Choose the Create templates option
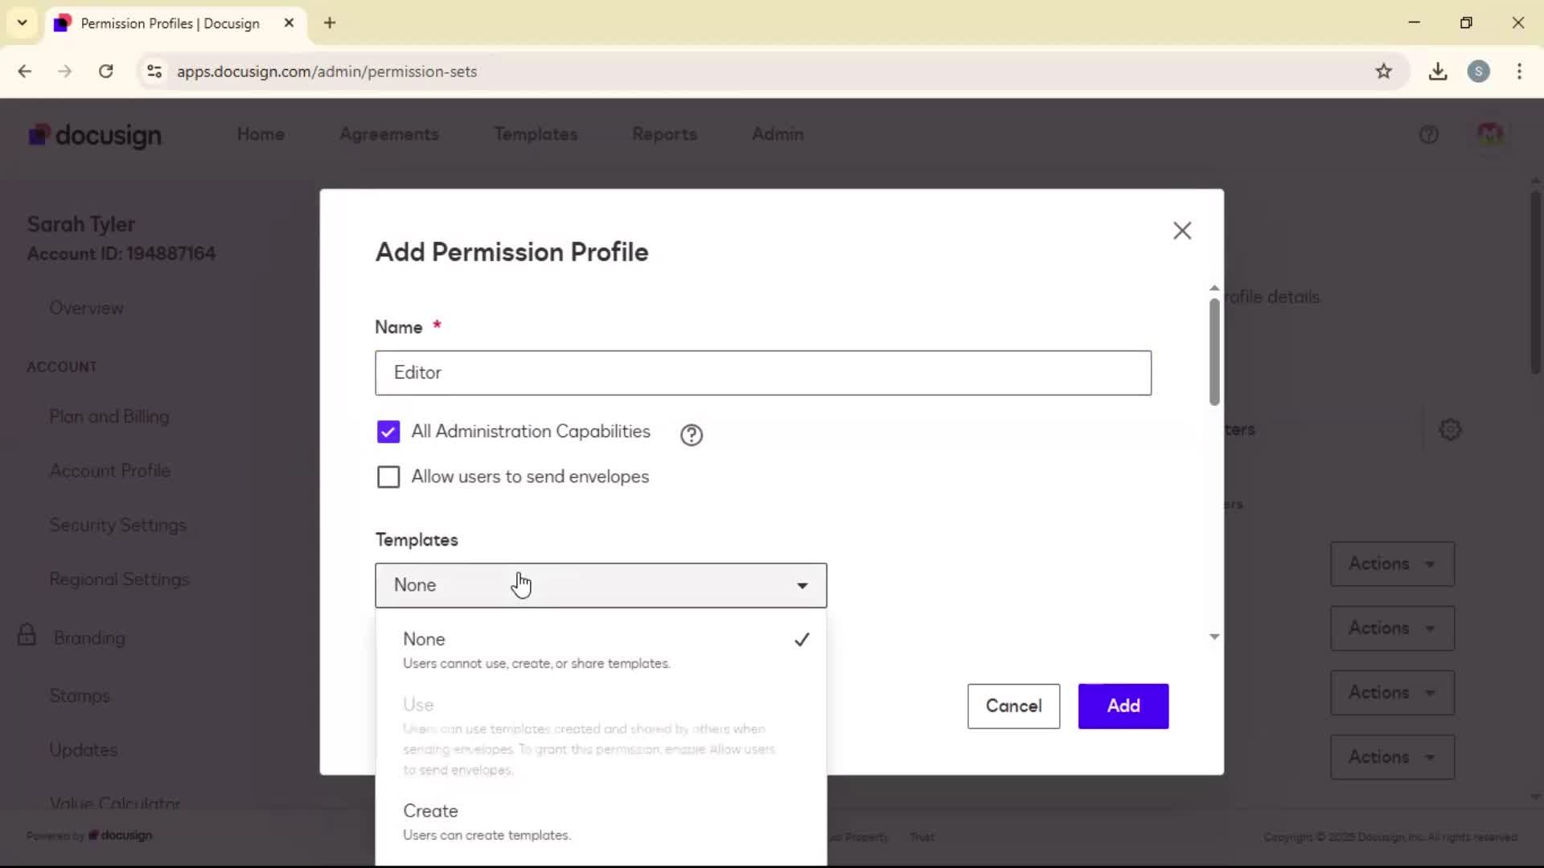Screen dimensions: 1544x868 point(600,821)
